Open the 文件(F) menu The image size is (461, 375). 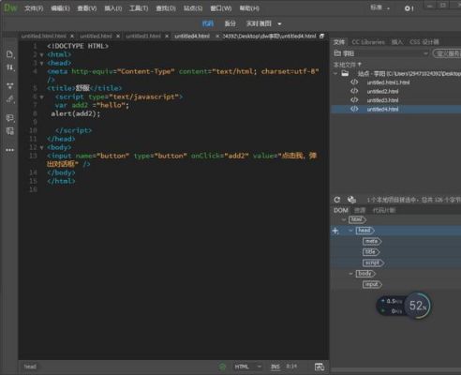[34, 8]
